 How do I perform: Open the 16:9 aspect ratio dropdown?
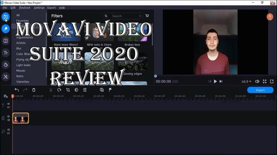point(246,81)
